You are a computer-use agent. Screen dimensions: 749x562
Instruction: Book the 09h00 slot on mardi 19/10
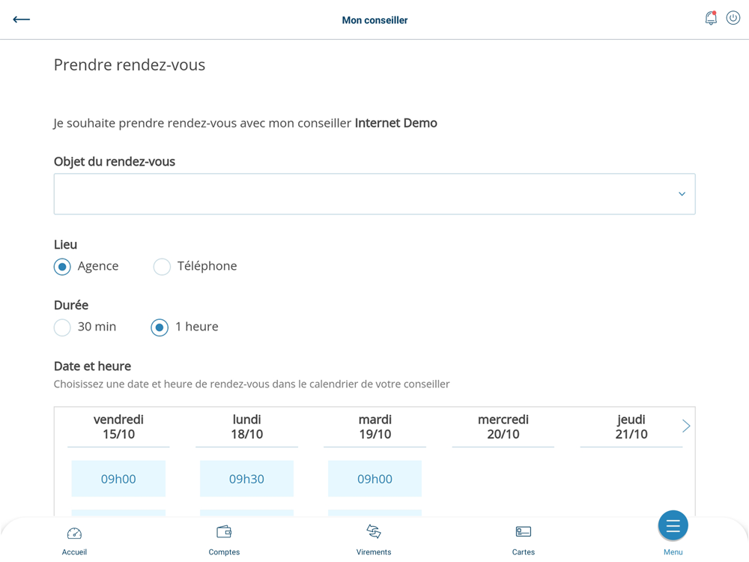tap(374, 479)
